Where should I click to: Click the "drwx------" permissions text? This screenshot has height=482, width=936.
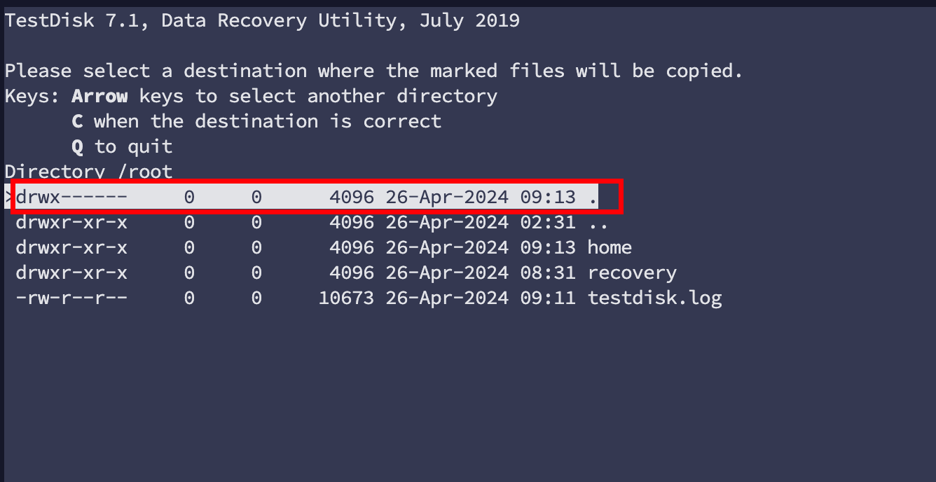[71, 198]
